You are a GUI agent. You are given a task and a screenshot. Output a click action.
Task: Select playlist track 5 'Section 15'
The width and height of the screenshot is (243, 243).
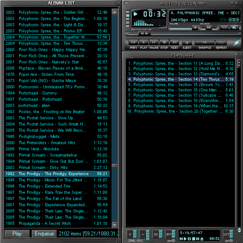pyautogui.click(x=180, y=85)
